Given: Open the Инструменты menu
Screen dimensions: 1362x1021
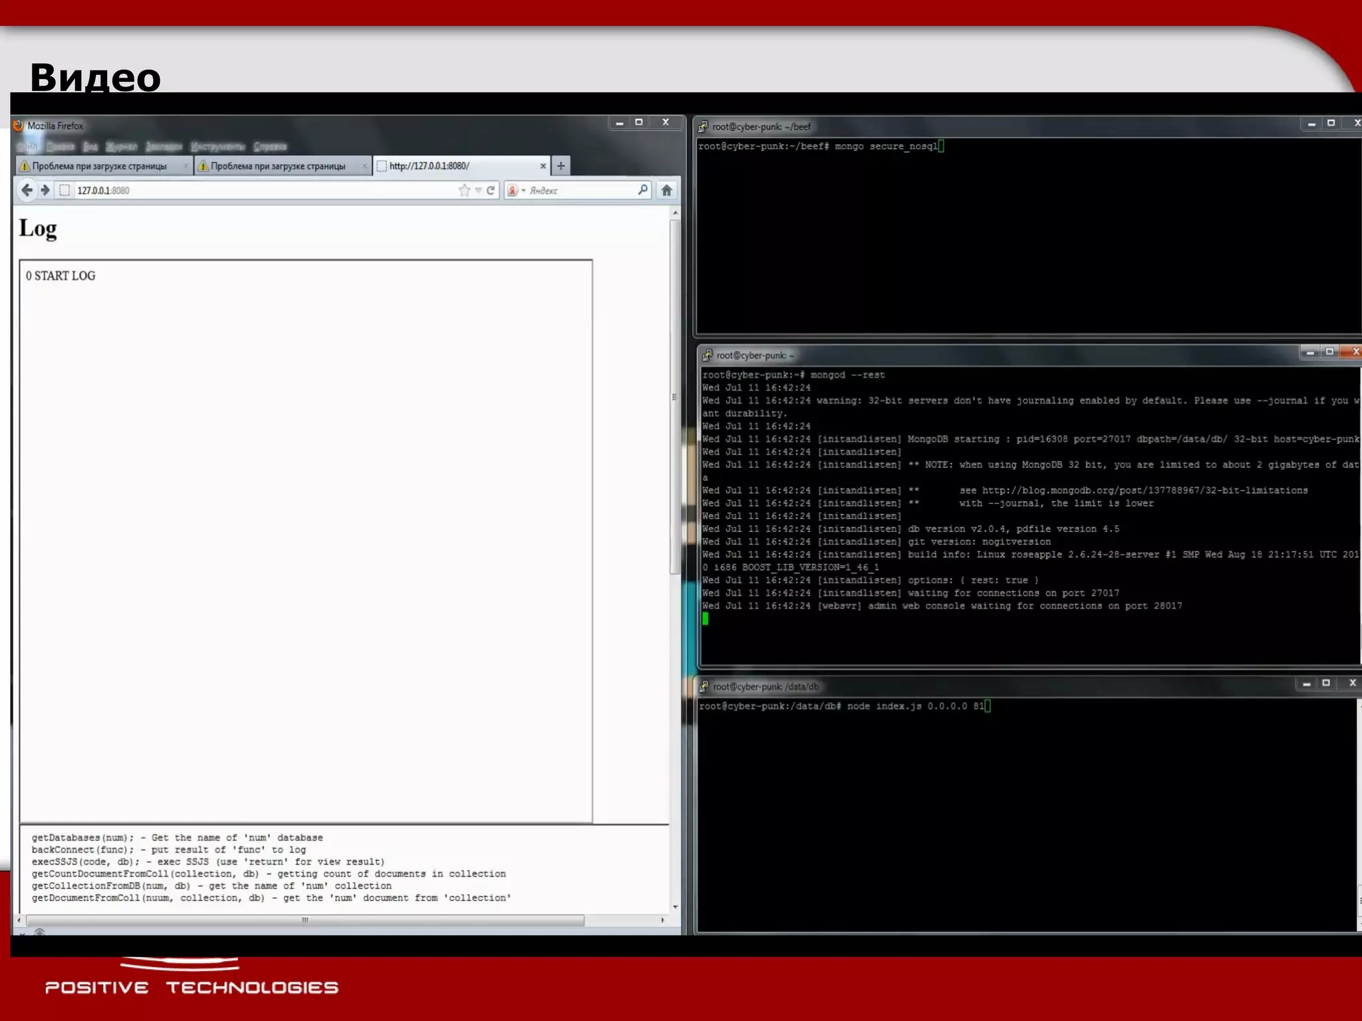Looking at the screenshot, I should coord(217,146).
